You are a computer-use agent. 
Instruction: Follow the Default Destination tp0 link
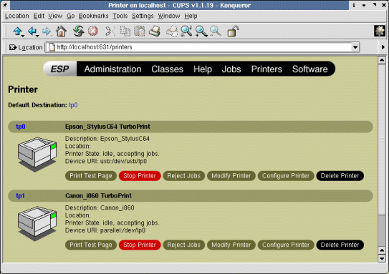(73, 105)
